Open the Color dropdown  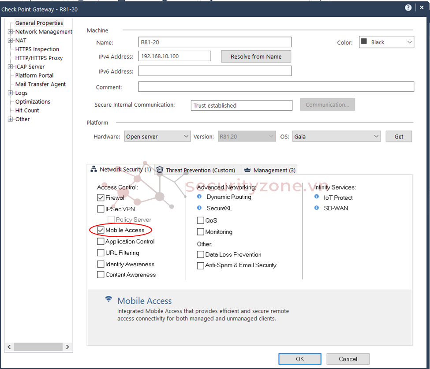click(x=386, y=42)
